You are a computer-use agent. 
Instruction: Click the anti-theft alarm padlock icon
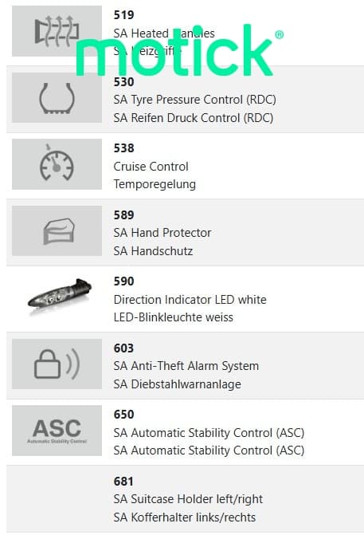[x=57, y=364]
